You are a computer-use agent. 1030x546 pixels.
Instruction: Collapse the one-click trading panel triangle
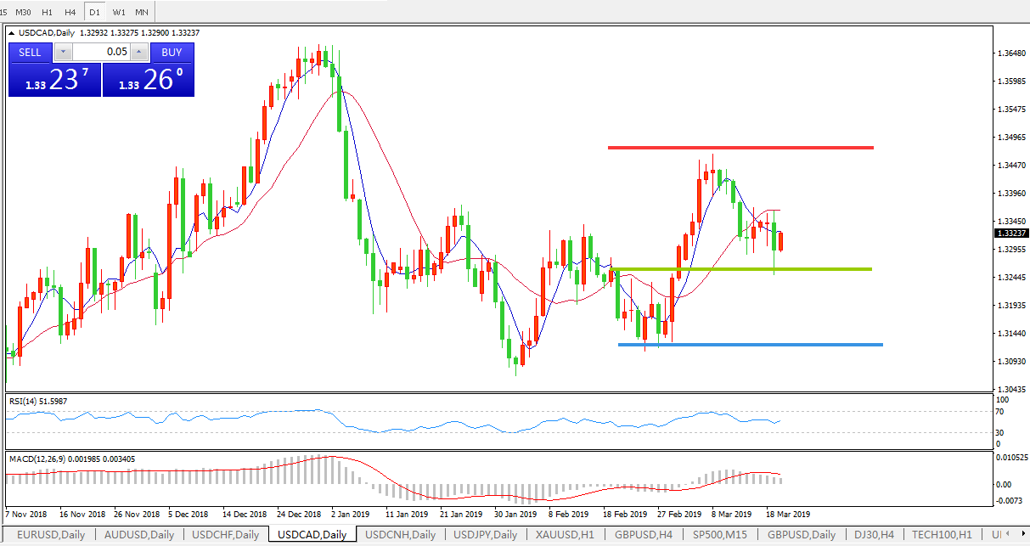point(11,33)
